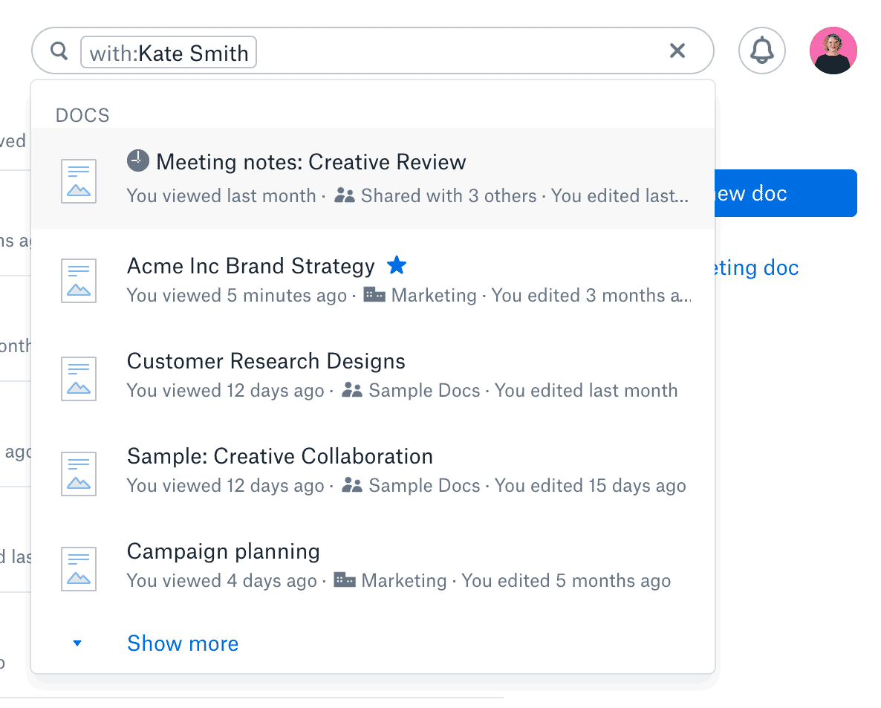Screen dimensions: 881x708
Task: Clear the search with the X icon
Action: tap(677, 51)
